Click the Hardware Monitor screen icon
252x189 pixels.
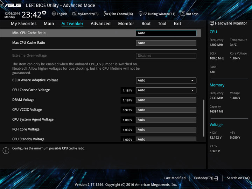coord(212,23)
